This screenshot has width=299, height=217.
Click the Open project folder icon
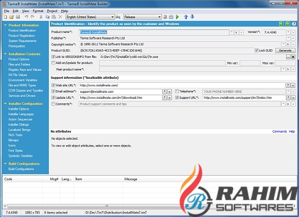click(11, 17)
